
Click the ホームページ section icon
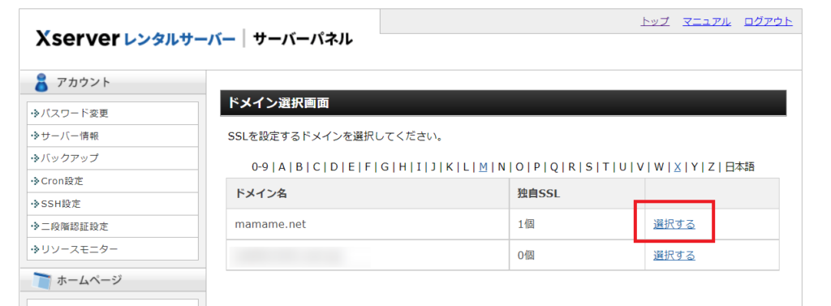[41, 280]
